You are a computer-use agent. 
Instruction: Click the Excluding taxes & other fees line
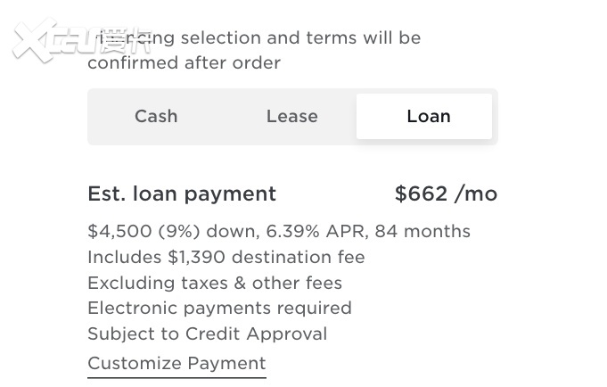pos(215,283)
